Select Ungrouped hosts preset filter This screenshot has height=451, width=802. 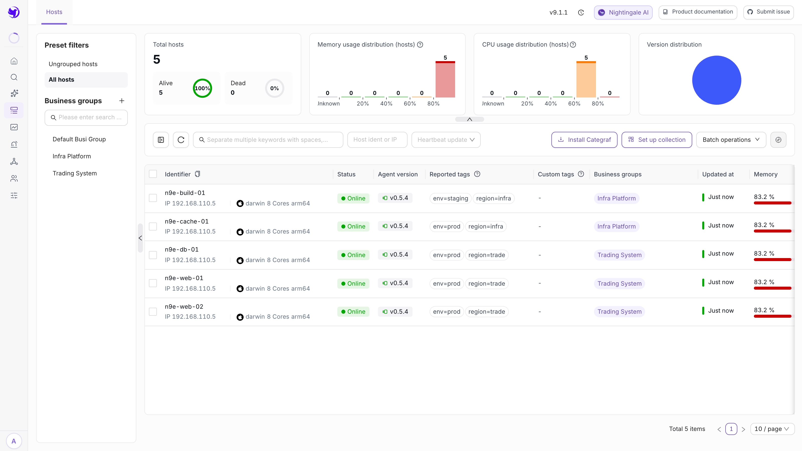pos(86,64)
